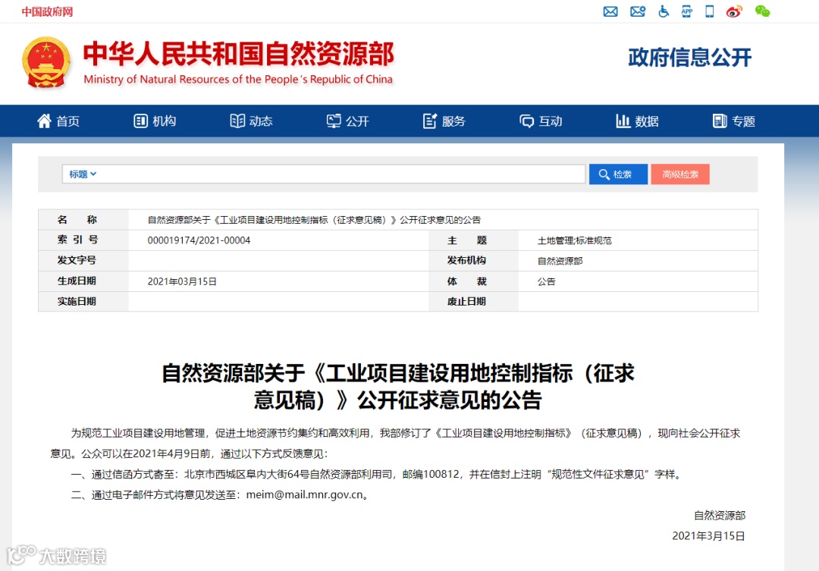Open the 机构 navigation item
The image size is (819, 571).
click(164, 121)
